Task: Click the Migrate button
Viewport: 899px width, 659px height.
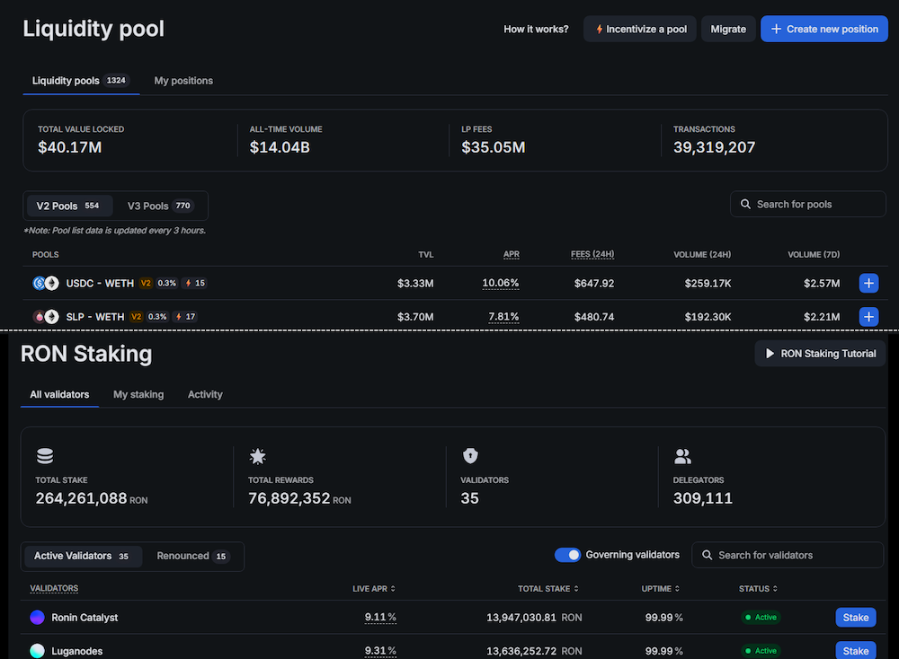Action: tap(728, 29)
